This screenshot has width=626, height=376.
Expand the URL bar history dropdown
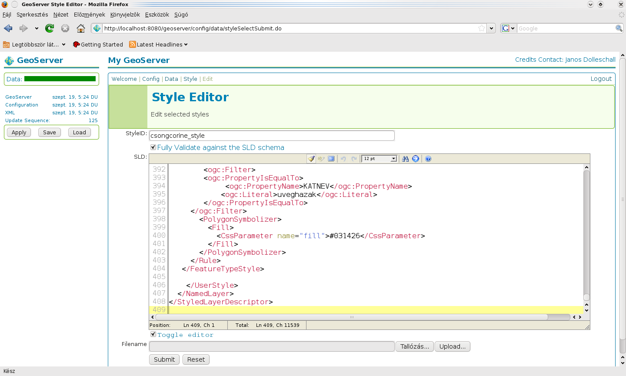(x=492, y=28)
